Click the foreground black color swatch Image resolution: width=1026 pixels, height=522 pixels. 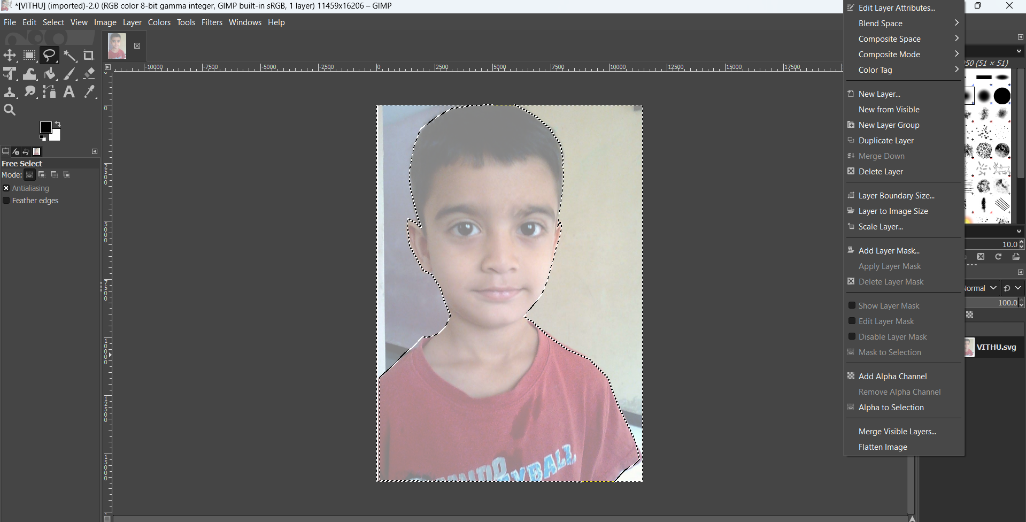pyautogui.click(x=45, y=126)
